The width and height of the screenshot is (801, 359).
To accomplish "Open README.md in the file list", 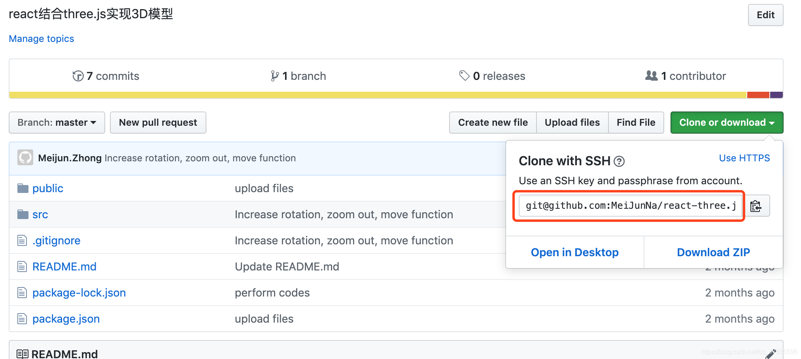I will click(64, 266).
